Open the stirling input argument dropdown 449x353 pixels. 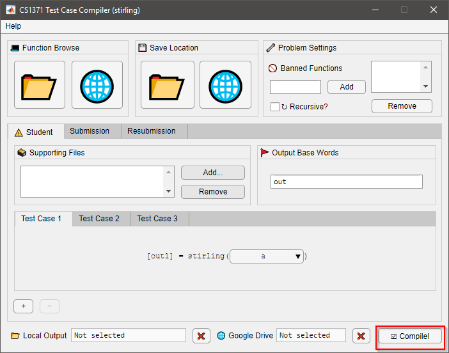click(x=267, y=256)
